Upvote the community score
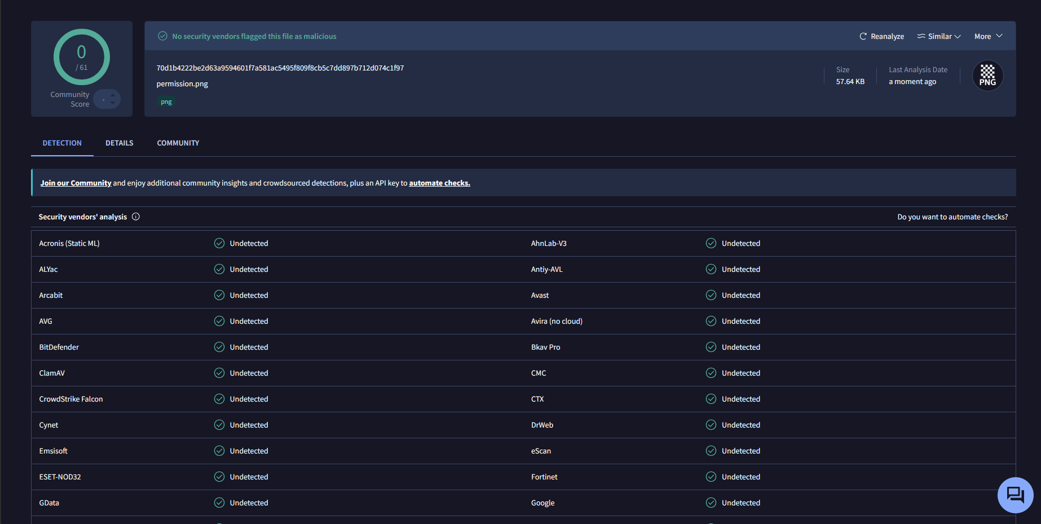This screenshot has height=524, width=1041. pyautogui.click(x=113, y=95)
